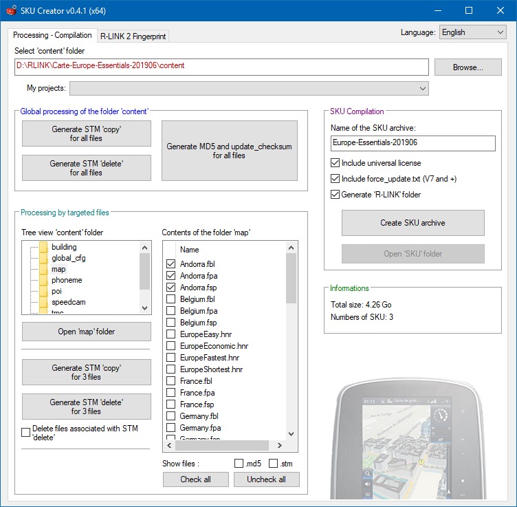The width and height of the screenshot is (517, 507).
Task: Open 'map' folder button
Action: [87, 332]
